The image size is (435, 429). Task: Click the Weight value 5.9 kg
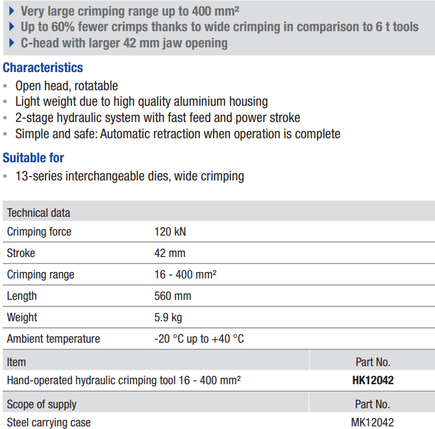pyautogui.click(x=168, y=317)
